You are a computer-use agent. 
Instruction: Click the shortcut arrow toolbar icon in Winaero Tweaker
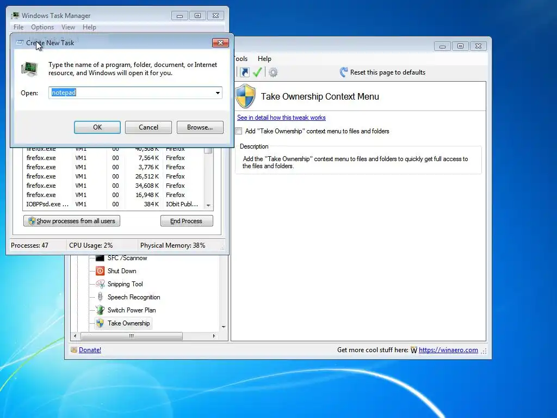click(x=244, y=72)
